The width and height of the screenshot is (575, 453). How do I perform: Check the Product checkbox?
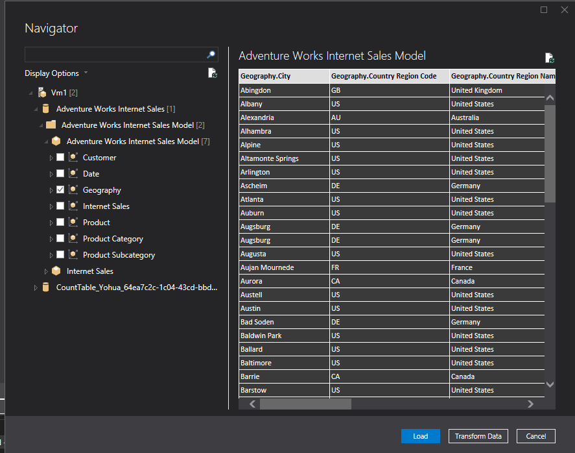(60, 222)
